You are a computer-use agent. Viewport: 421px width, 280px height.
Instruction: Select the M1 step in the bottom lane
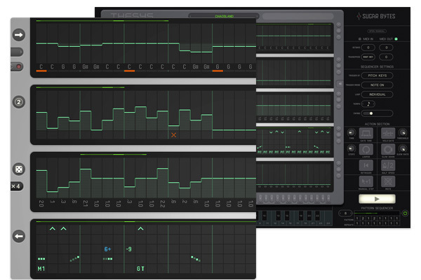41,269
